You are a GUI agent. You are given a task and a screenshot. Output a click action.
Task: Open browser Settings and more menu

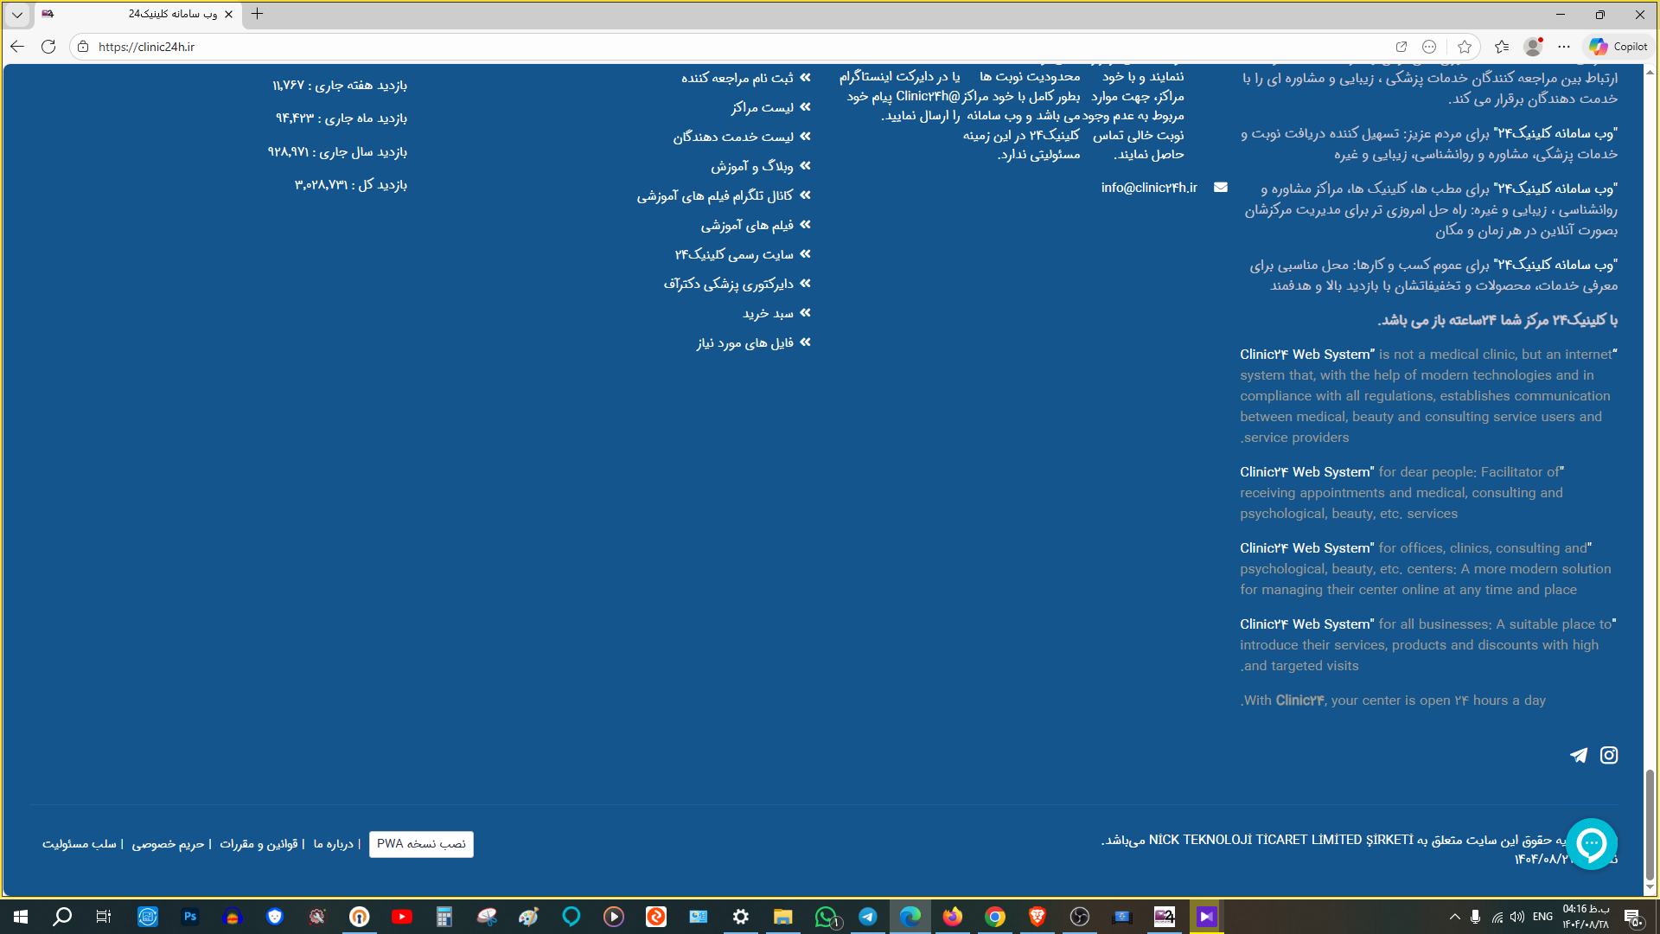(x=1564, y=47)
